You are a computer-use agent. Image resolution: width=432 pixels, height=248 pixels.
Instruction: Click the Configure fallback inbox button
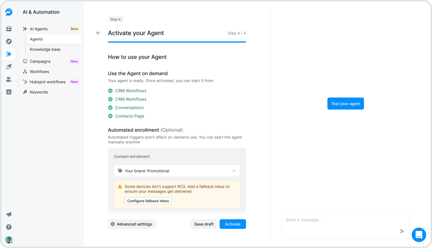click(148, 201)
